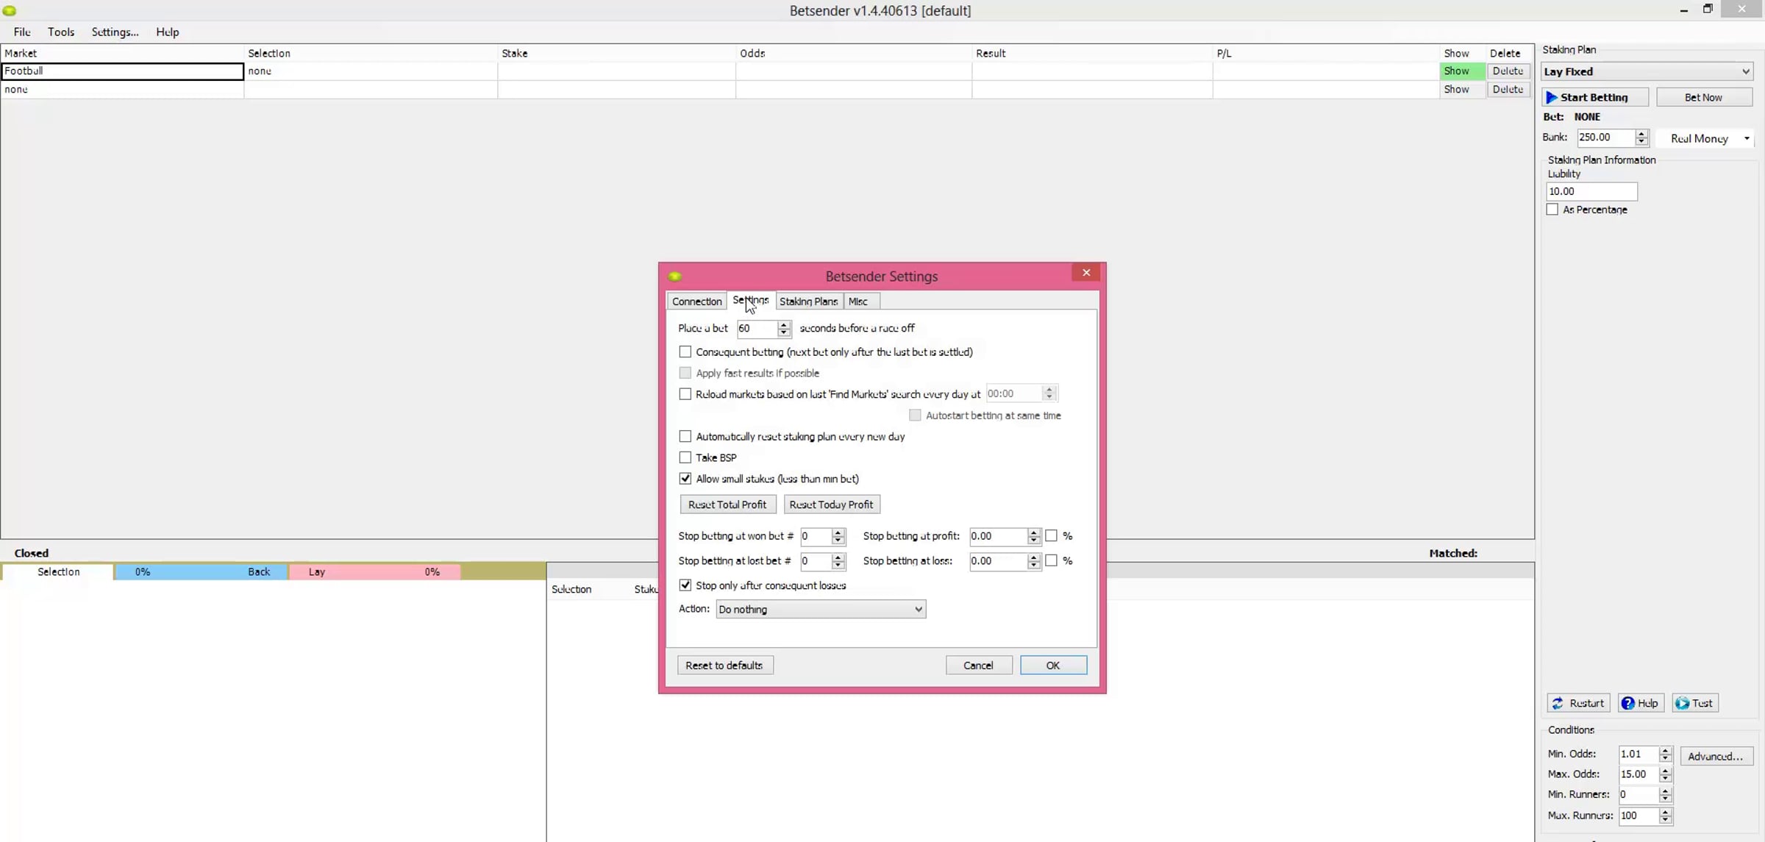Click the Betsender logo in dialog title
1765x842 pixels.
coord(674,276)
